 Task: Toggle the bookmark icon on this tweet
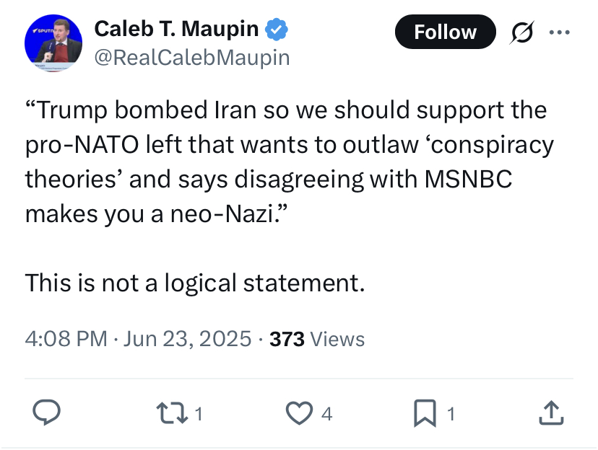[x=425, y=412]
